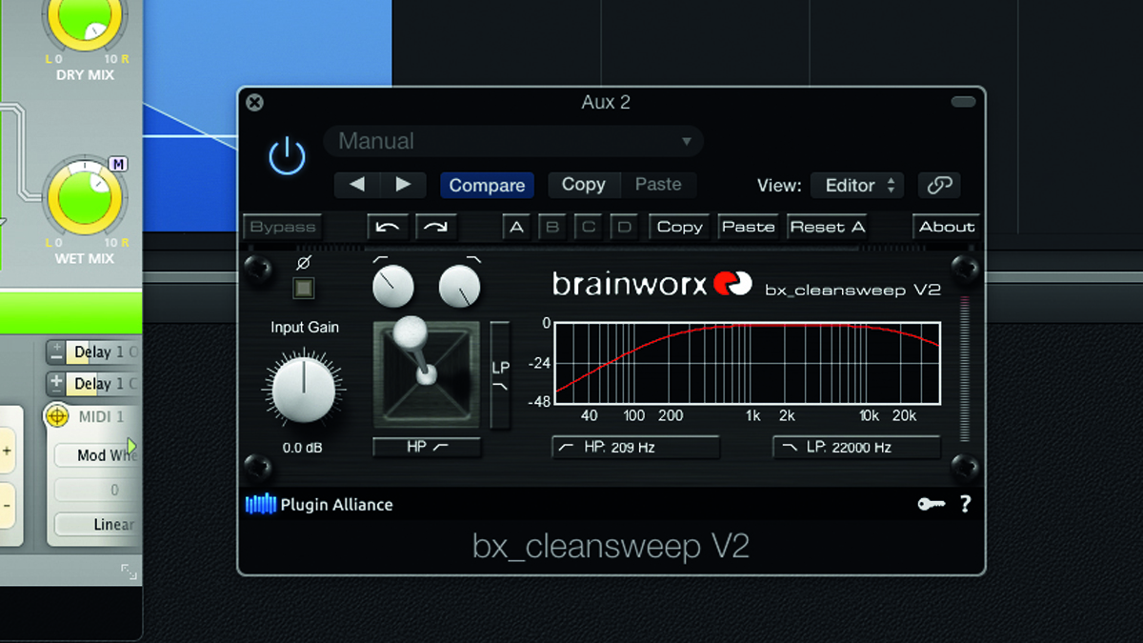The height and width of the screenshot is (643, 1143).
Task: Click the Copy button next to slot D
Action: click(x=679, y=227)
